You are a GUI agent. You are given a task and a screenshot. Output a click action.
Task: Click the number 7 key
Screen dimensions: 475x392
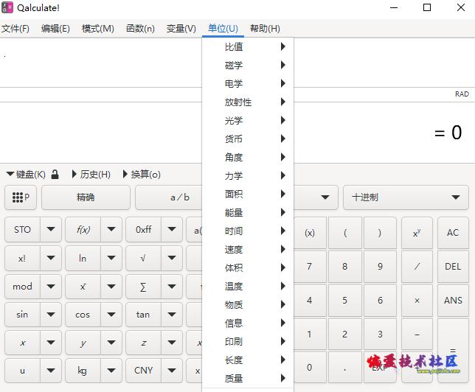(310, 267)
